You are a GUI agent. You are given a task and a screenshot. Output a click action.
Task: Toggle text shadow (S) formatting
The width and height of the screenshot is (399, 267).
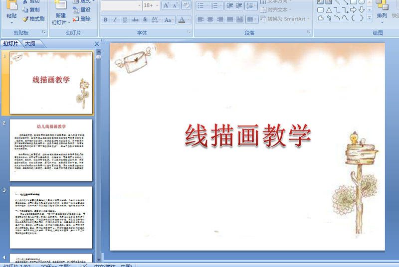point(145,19)
